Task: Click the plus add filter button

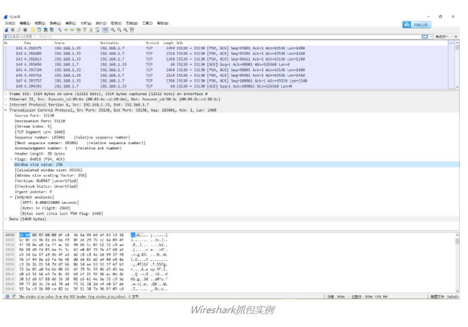Action: coord(456,36)
